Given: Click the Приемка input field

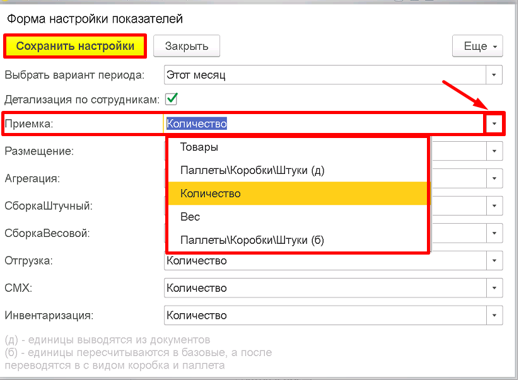Looking at the screenshot, I should click(325, 124).
